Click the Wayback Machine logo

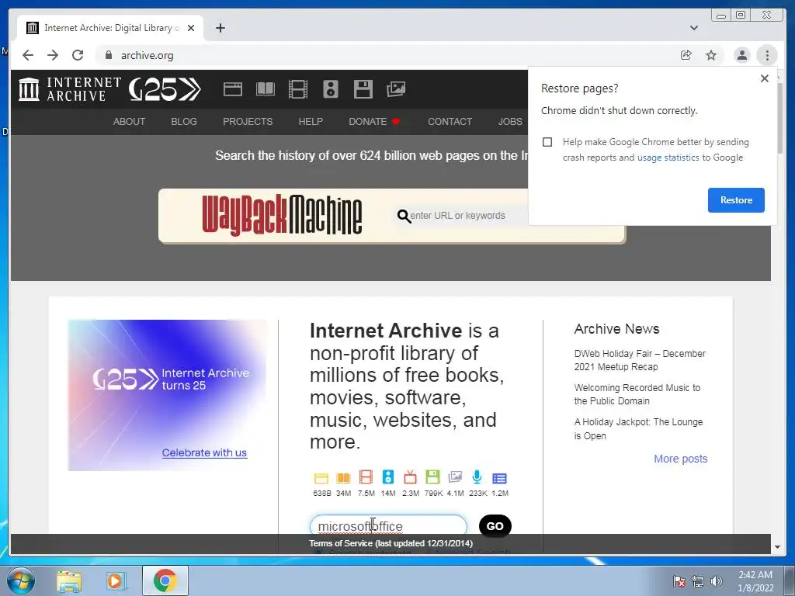282,216
